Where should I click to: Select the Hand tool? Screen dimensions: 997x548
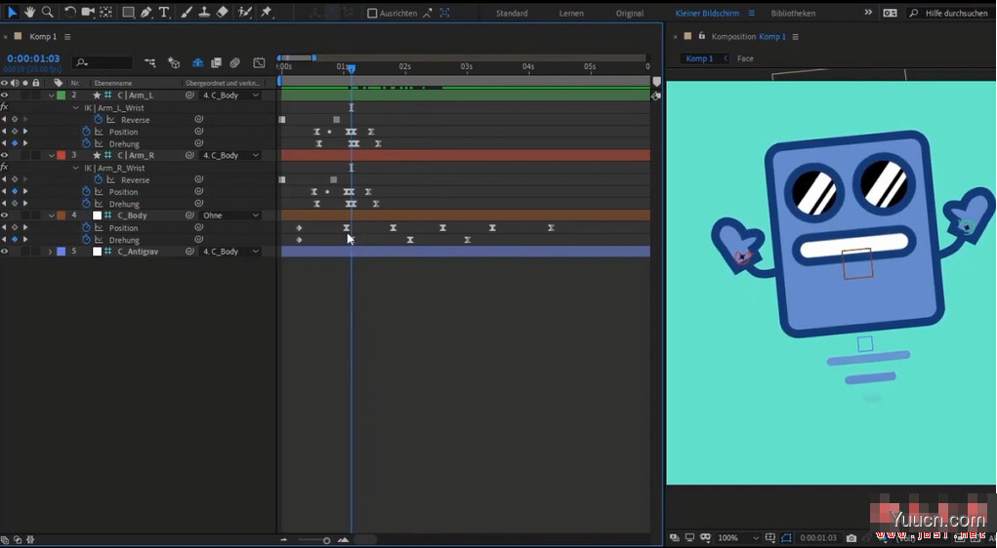click(x=29, y=12)
